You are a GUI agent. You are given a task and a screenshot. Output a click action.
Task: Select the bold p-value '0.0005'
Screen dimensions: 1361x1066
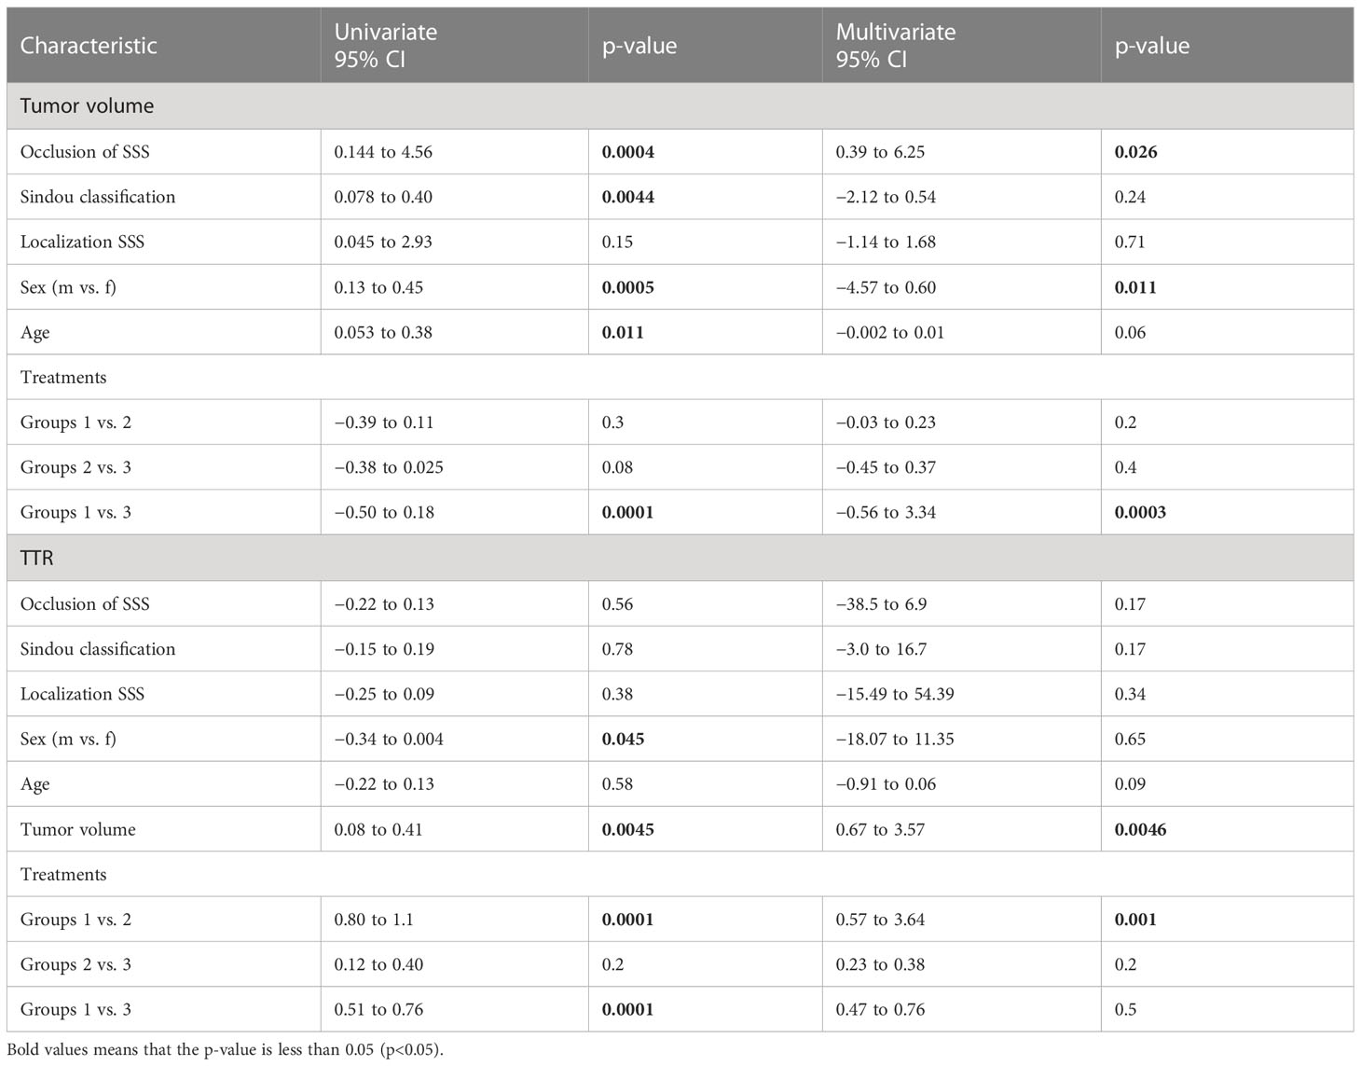point(628,287)
